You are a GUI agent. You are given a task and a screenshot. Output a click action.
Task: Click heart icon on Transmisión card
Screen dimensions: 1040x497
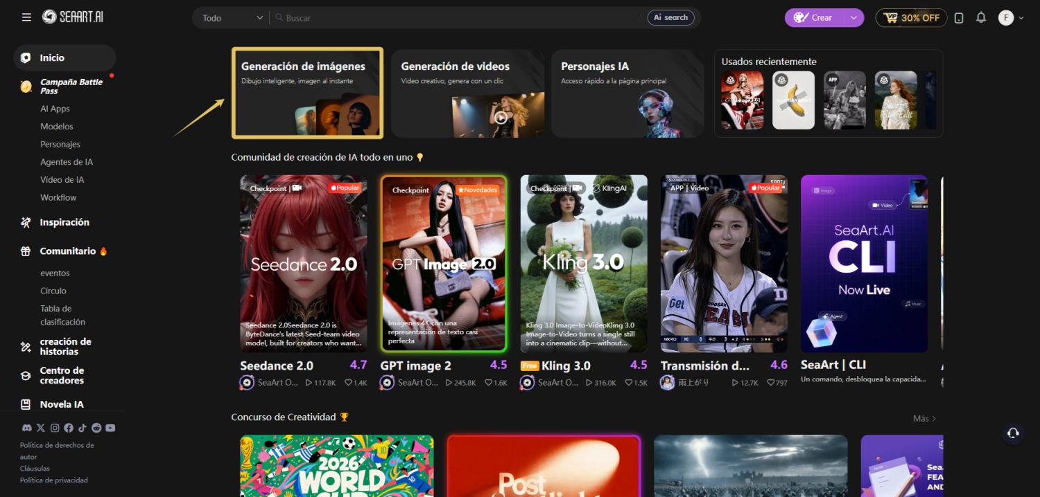(770, 383)
